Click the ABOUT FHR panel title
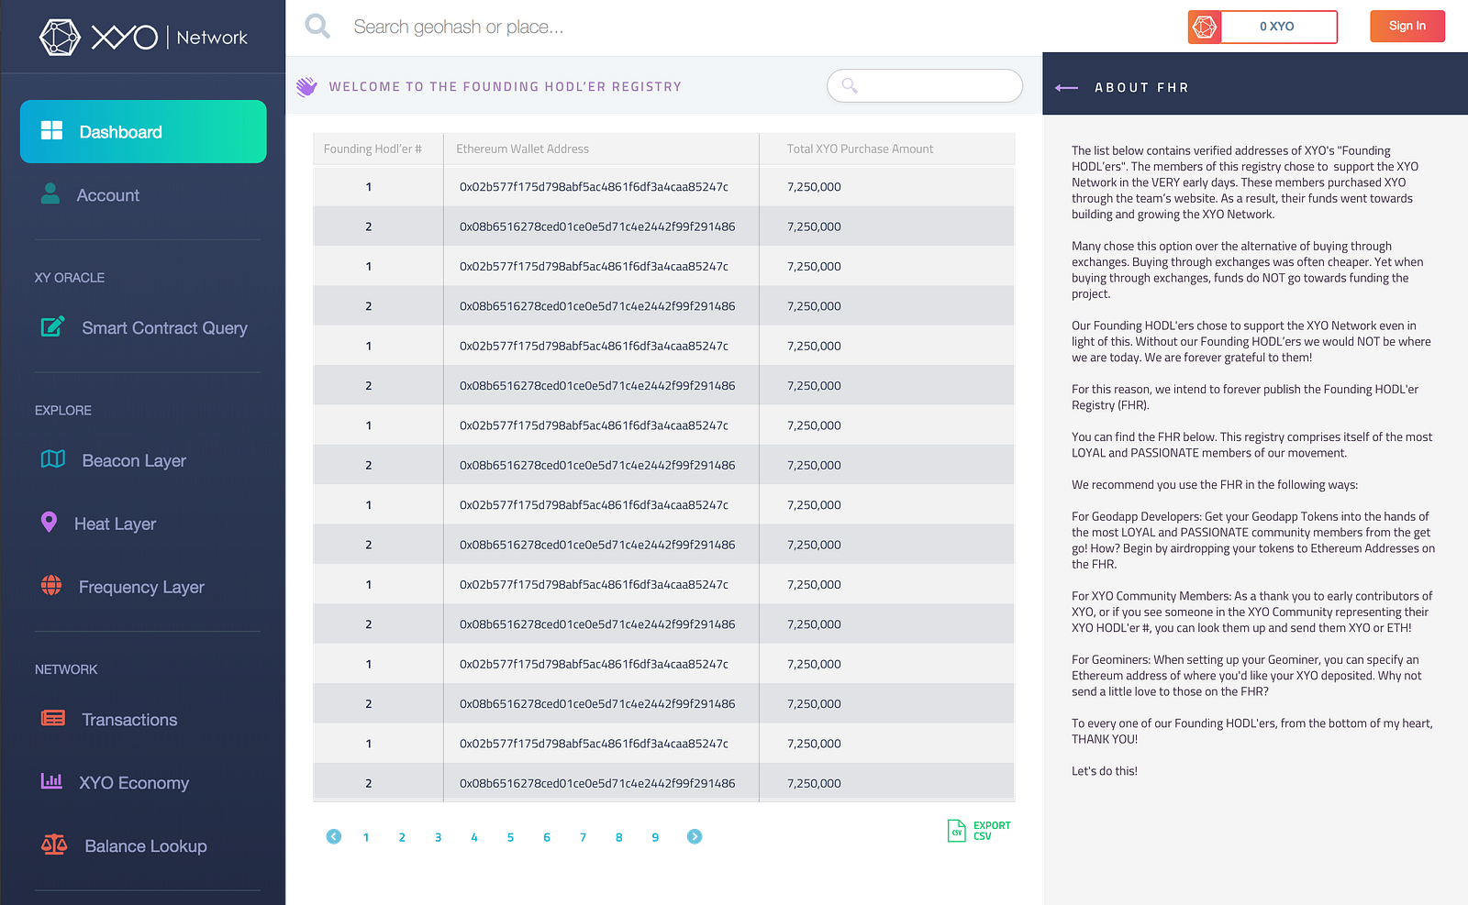The width and height of the screenshot is (1468, 905). click(1141, 88)
